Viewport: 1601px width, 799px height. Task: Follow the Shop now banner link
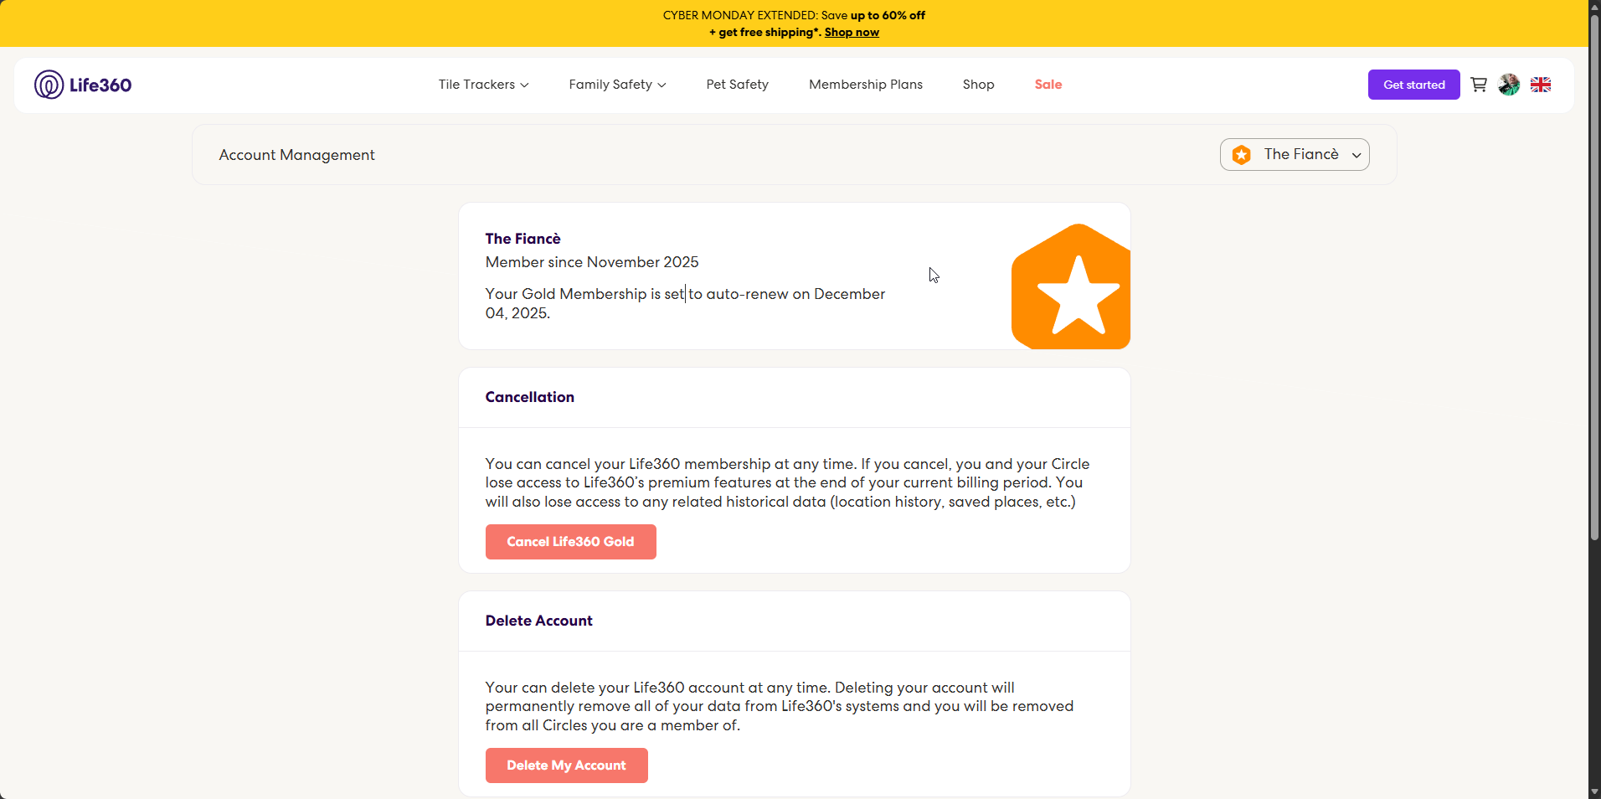coord(852,33)
